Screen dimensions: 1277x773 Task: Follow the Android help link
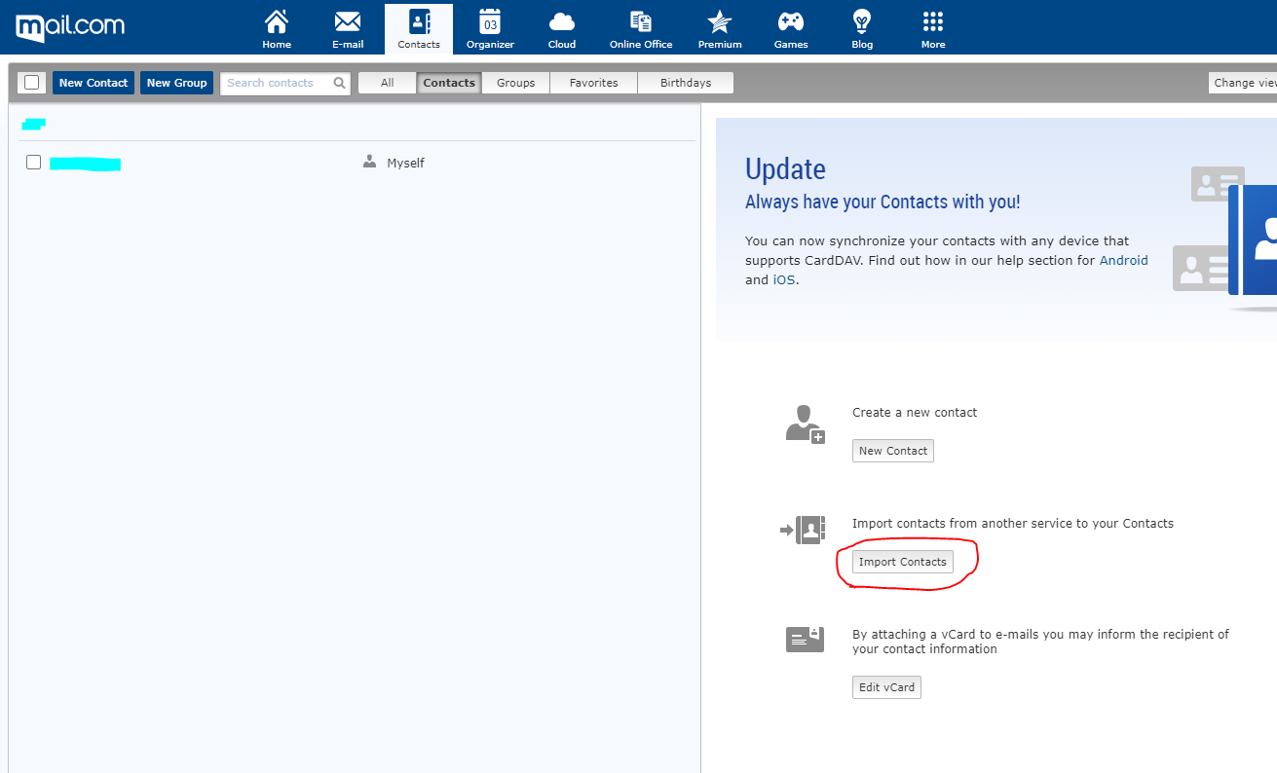(1124, 260)
